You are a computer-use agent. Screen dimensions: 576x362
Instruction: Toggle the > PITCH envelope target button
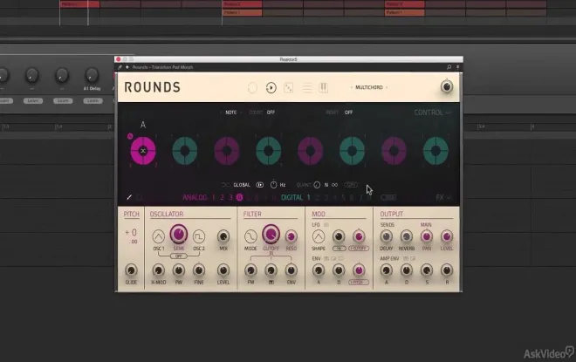coord(359,283)
